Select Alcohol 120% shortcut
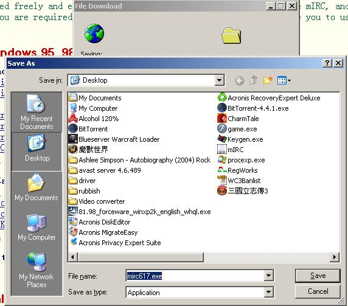 (94, 119)
